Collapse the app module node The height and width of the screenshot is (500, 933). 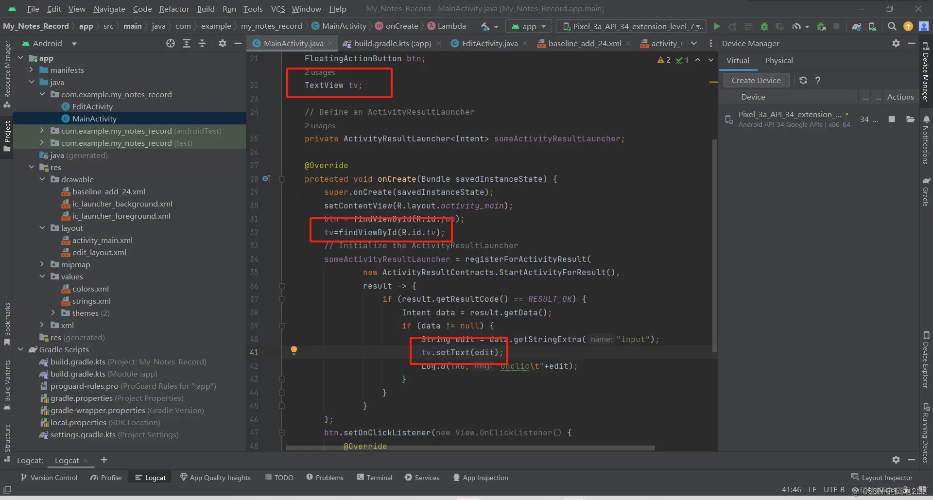tap(20, 58)
